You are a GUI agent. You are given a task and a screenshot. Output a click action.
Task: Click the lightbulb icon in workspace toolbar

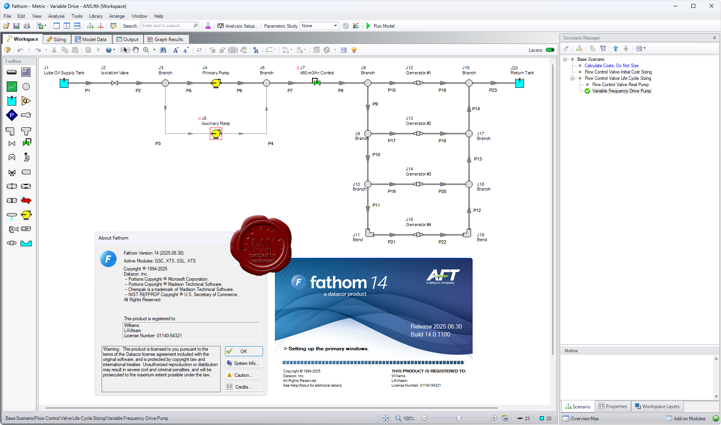pyautogui.click(x=354, y=50)
